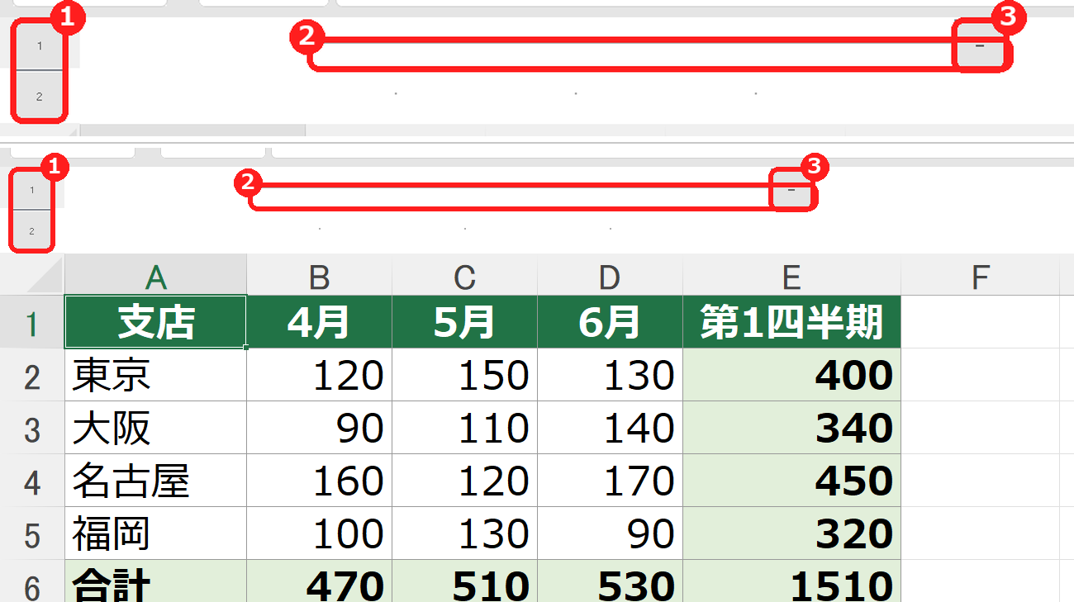
Task: Click the cell containing 100
Action: click(x=320, y=533)
